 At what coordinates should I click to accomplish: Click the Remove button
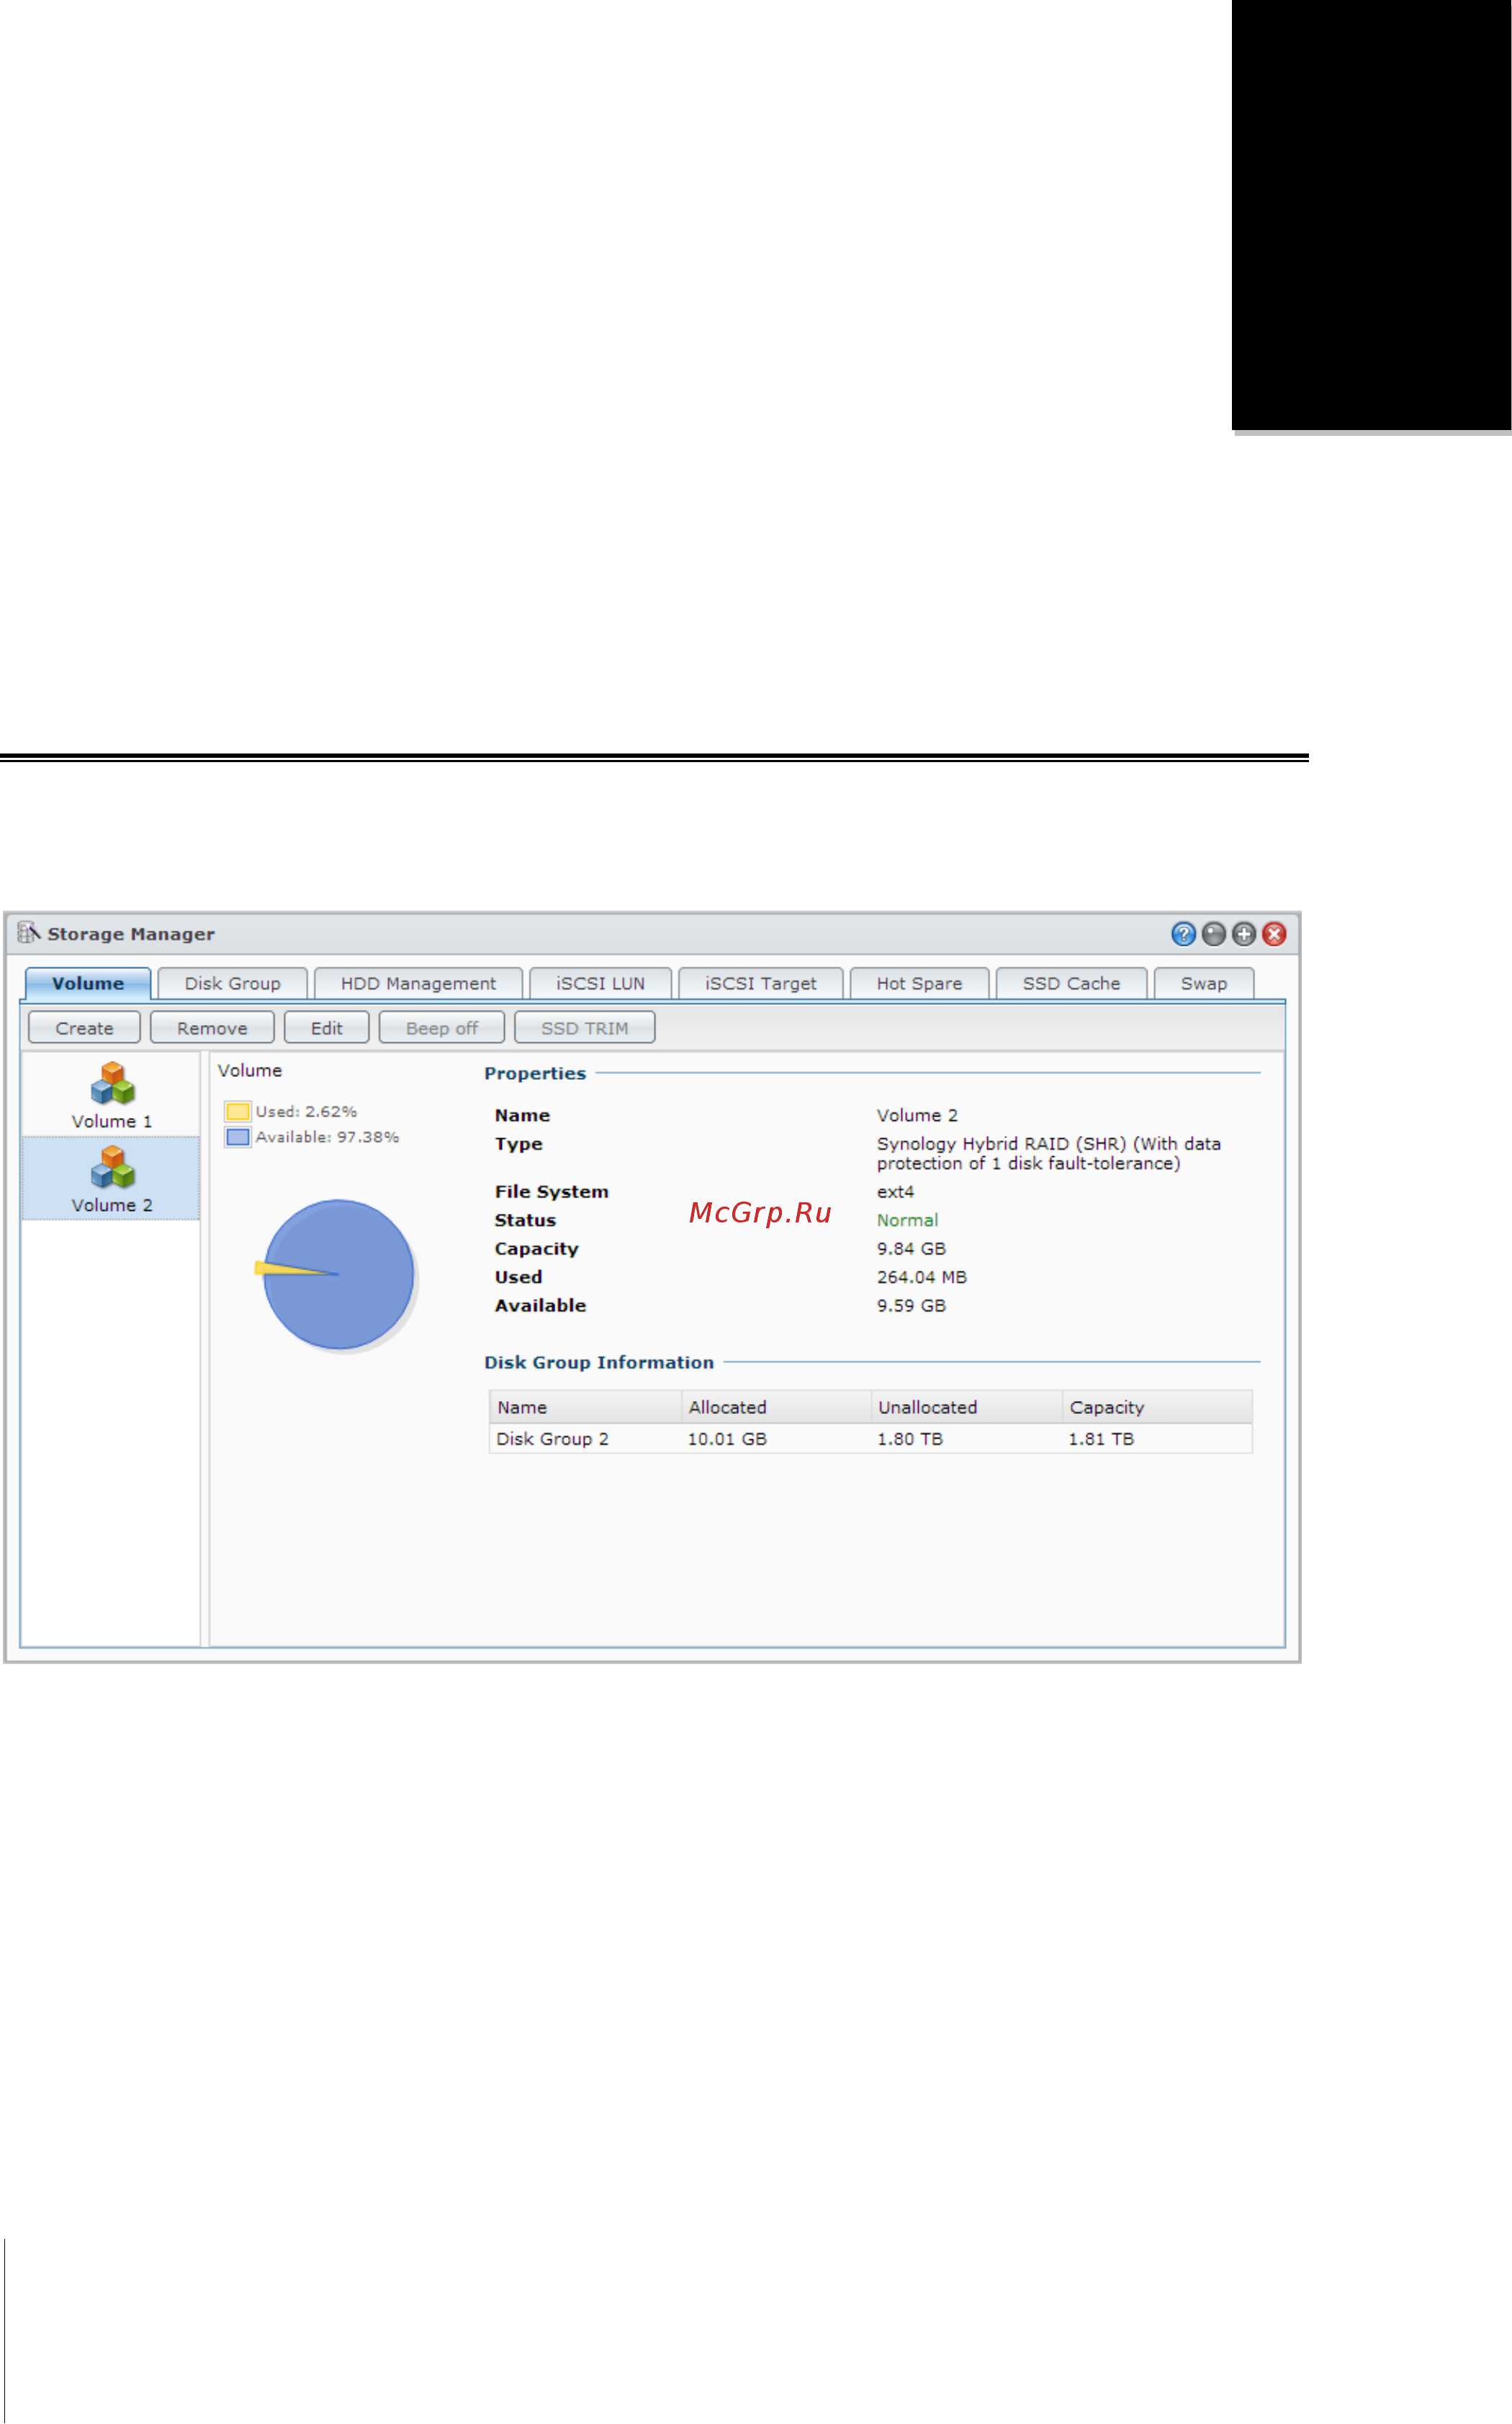pyautogui.click(x=212, y=1027)
